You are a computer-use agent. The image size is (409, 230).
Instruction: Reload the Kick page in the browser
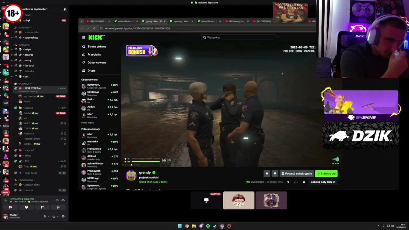[x=94, y=28]
